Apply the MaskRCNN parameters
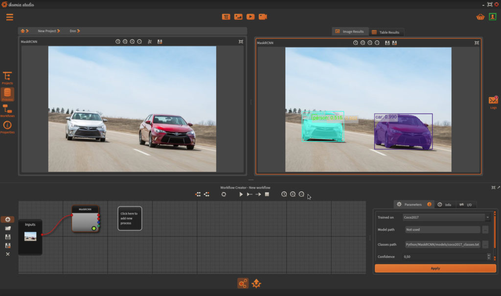This screenshot has width=501, height=296. (434, 268)
